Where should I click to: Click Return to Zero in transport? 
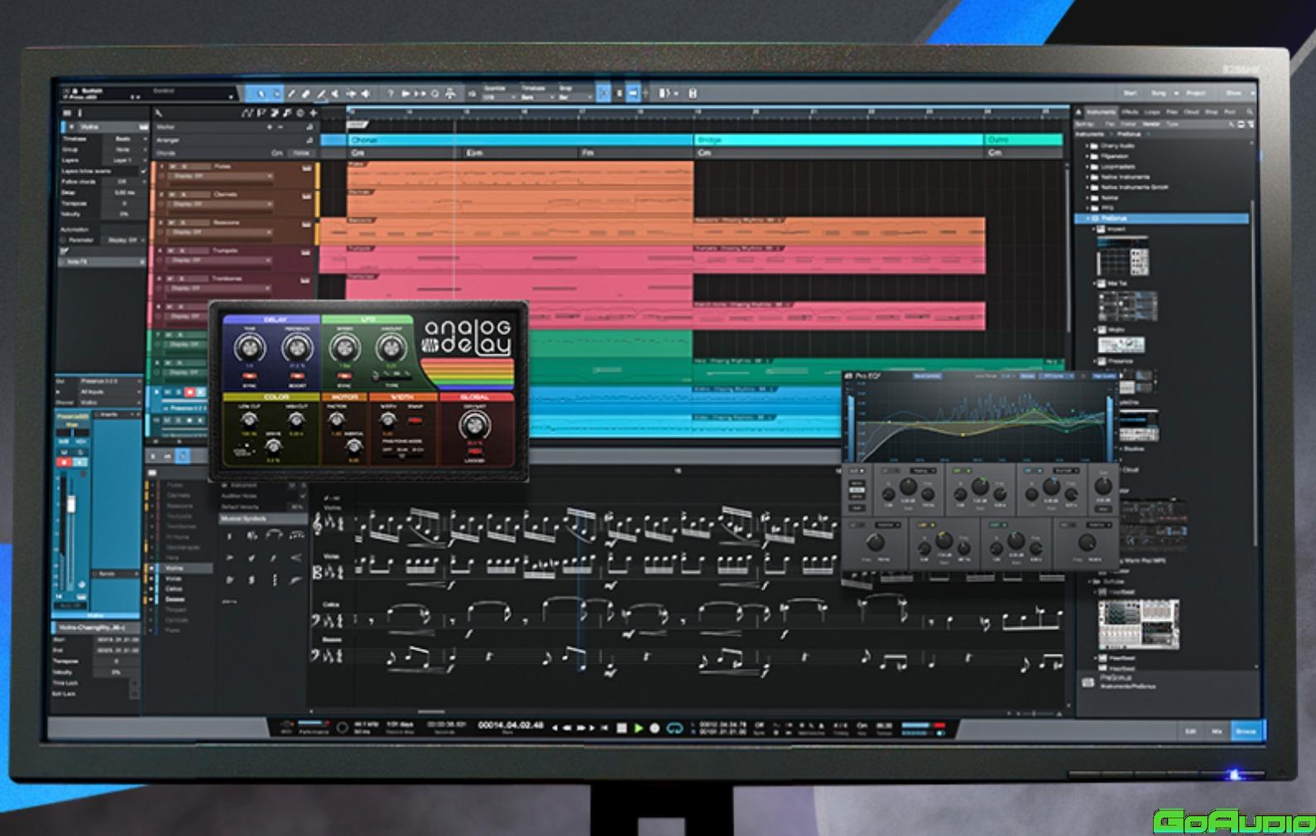(605, 728)
